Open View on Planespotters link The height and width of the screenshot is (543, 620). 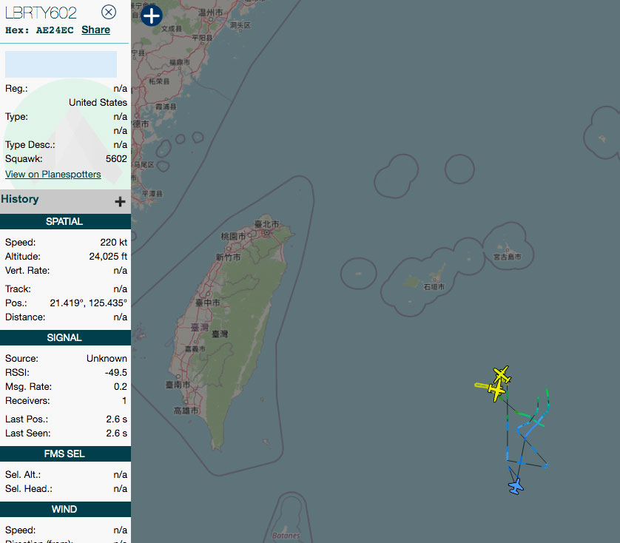53,175
